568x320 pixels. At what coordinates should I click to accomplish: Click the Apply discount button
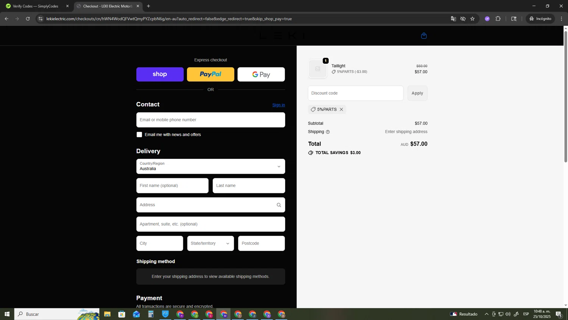[x=417, y=93]
